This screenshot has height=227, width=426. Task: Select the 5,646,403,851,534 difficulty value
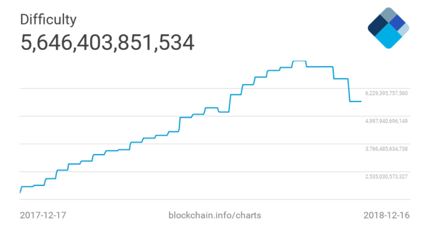[x=107, y=42]
